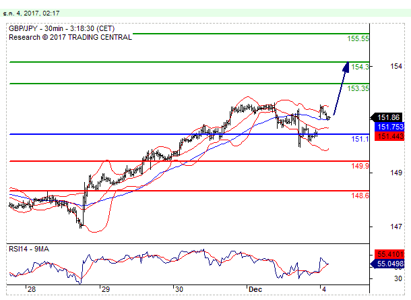411x300 pixels.
Task: Select the 149 price axis tick label
Action: (x=396, y=173)
